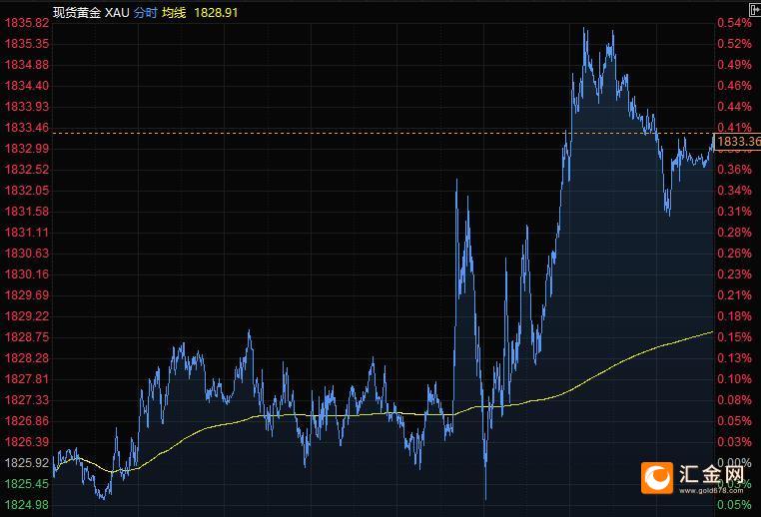Click the 1831.11 price axis label
Viewport: 761px width, 517px height.
click(27, 233)
